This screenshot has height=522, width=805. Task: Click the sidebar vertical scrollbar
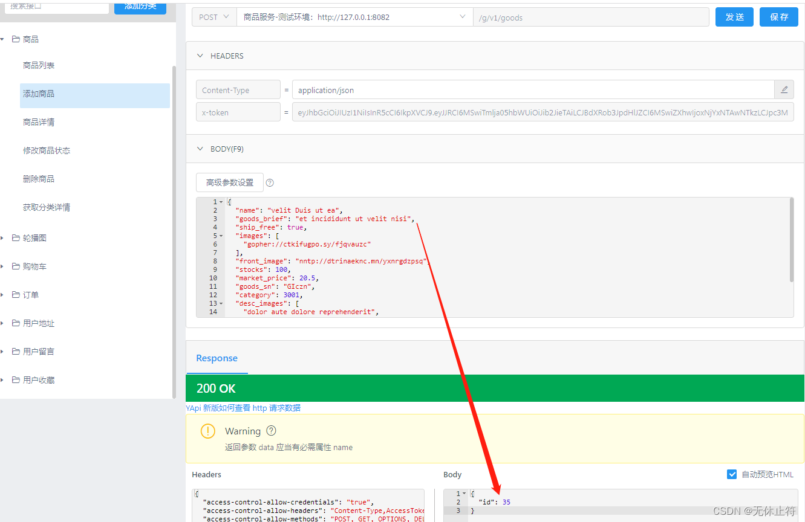point(174,232)
